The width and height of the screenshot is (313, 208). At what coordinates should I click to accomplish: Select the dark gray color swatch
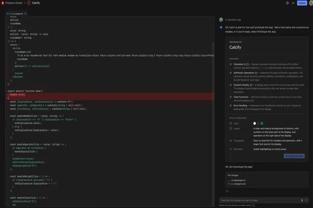click(258, 123)
